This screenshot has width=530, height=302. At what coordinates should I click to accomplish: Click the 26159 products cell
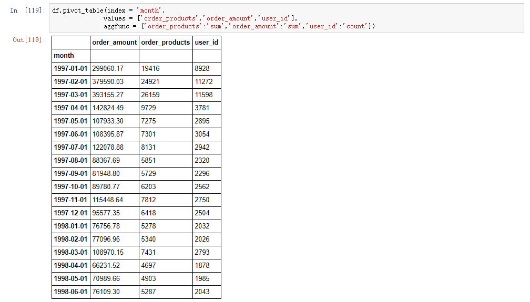point(166,95)
